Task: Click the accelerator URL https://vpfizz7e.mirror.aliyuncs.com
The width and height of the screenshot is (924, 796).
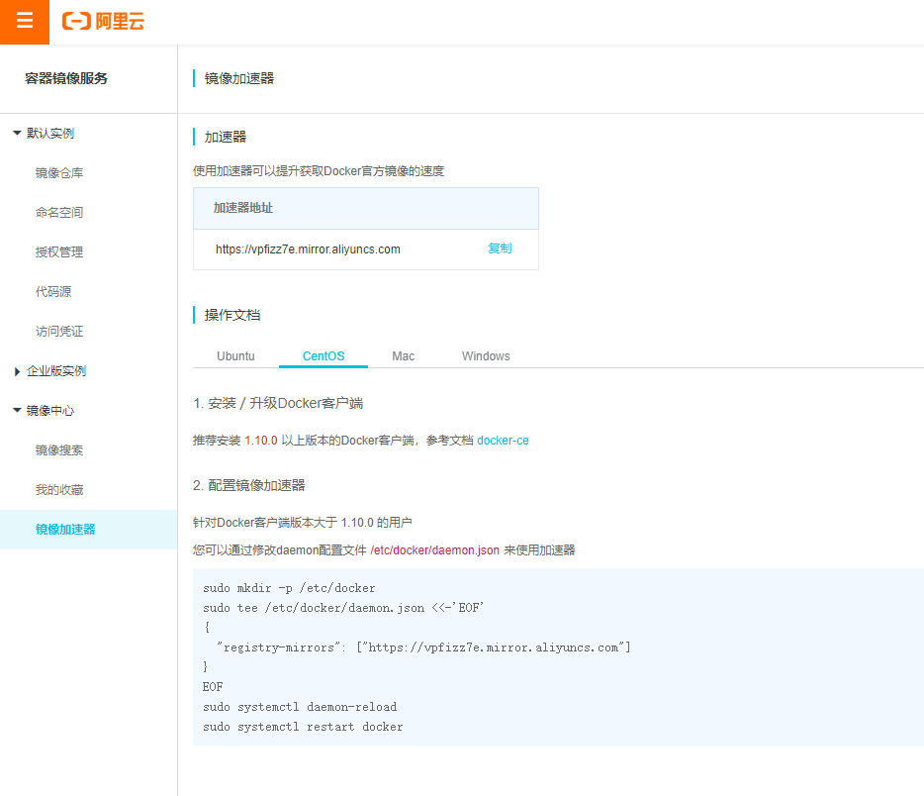Action: 308,249
